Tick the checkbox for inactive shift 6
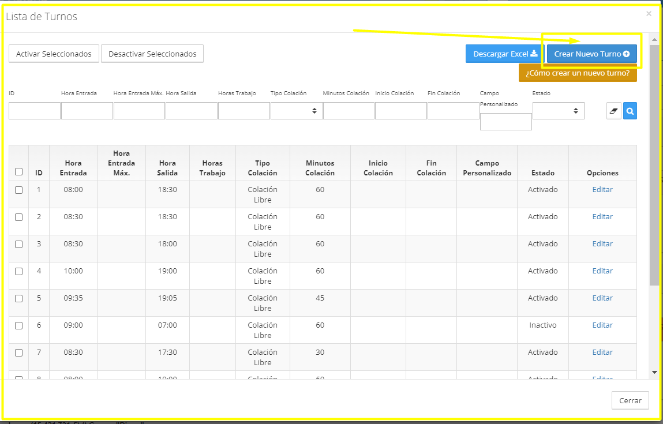The image size is (663, 424). point(19,325)
